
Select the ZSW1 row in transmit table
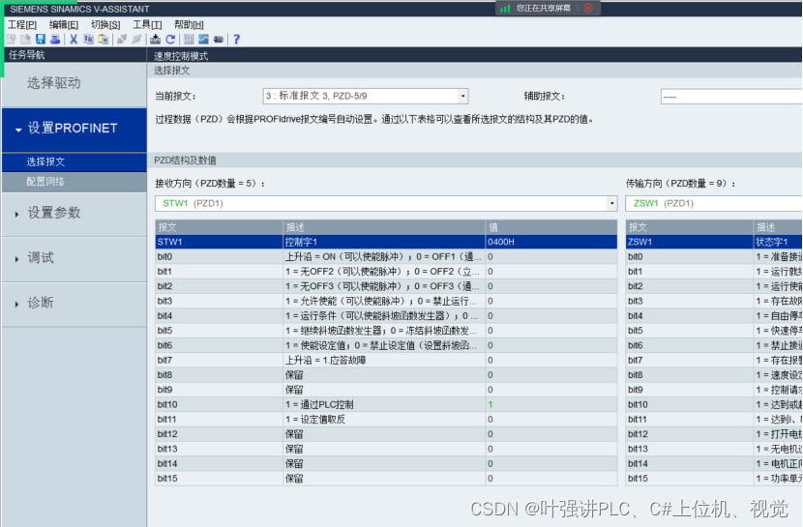[x=714, y=242]
